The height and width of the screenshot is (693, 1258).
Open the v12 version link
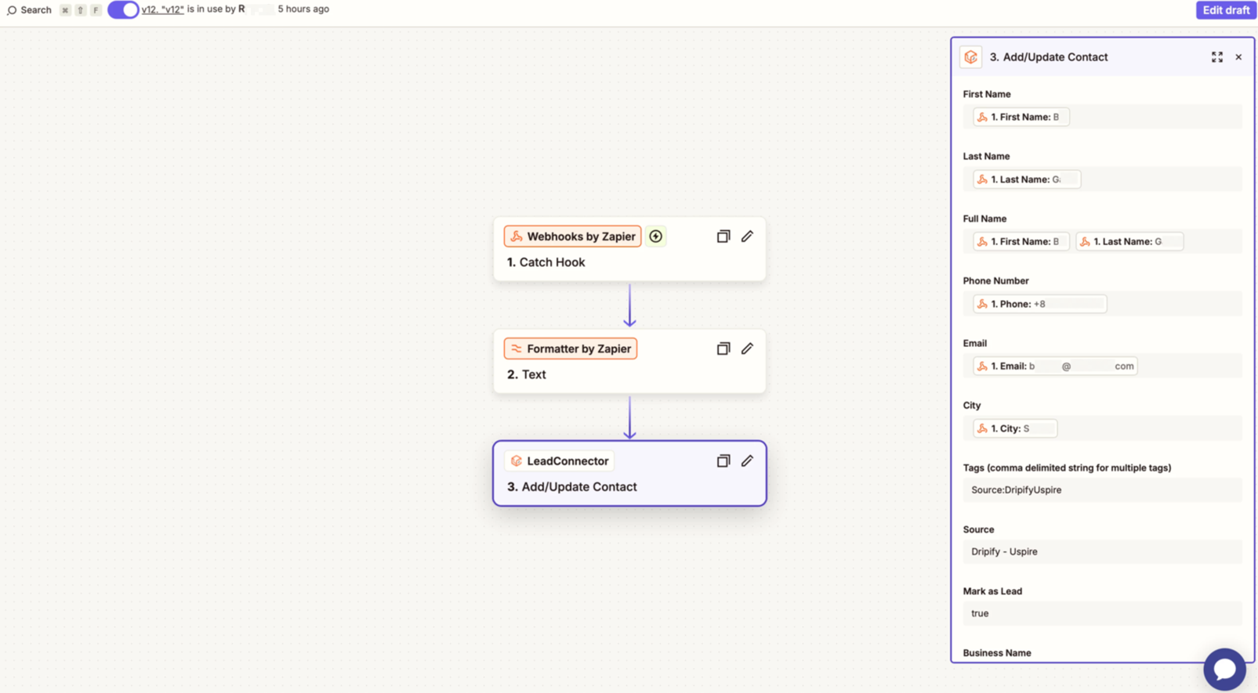click(x=162, y=9)
